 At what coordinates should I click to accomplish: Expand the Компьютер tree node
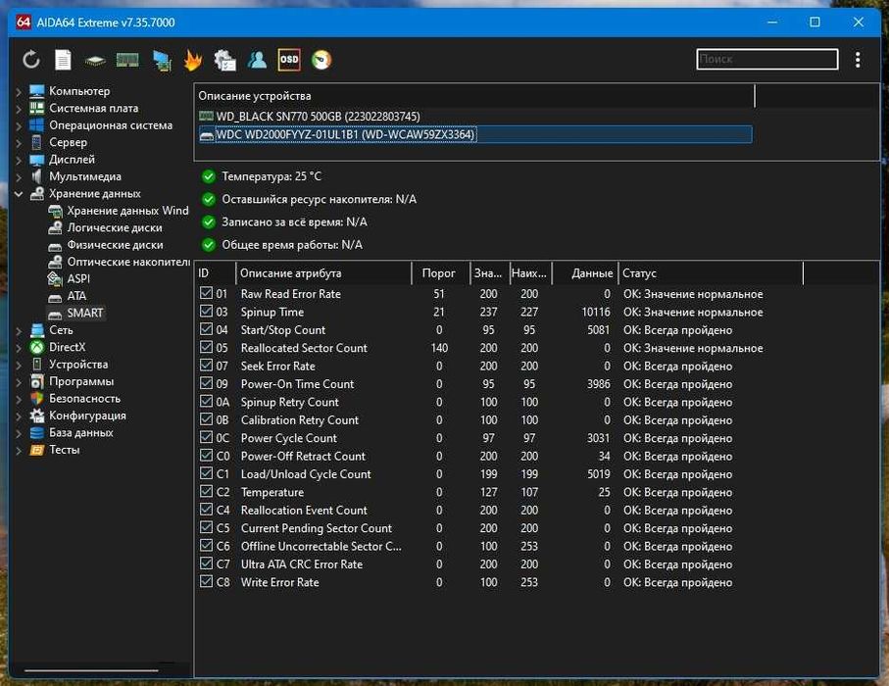click(x=19, y=91)
